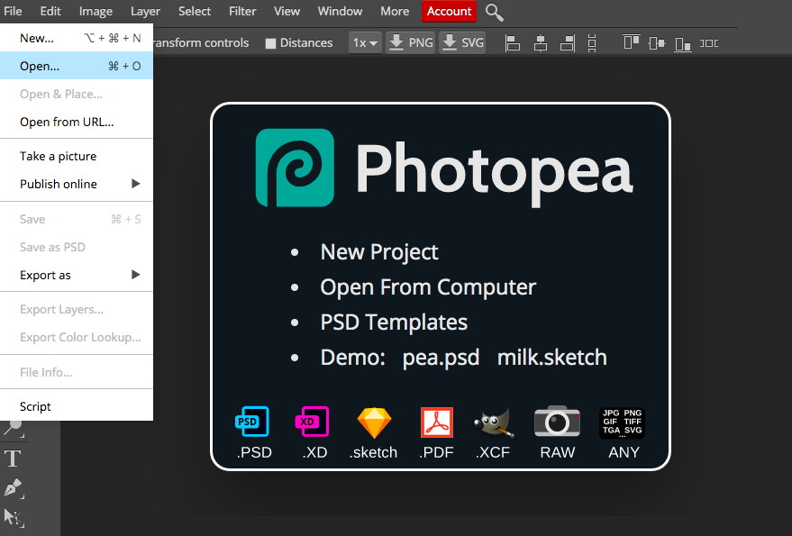Click the greyed File Info... entry
792x536 pixels.
[77, 372]
